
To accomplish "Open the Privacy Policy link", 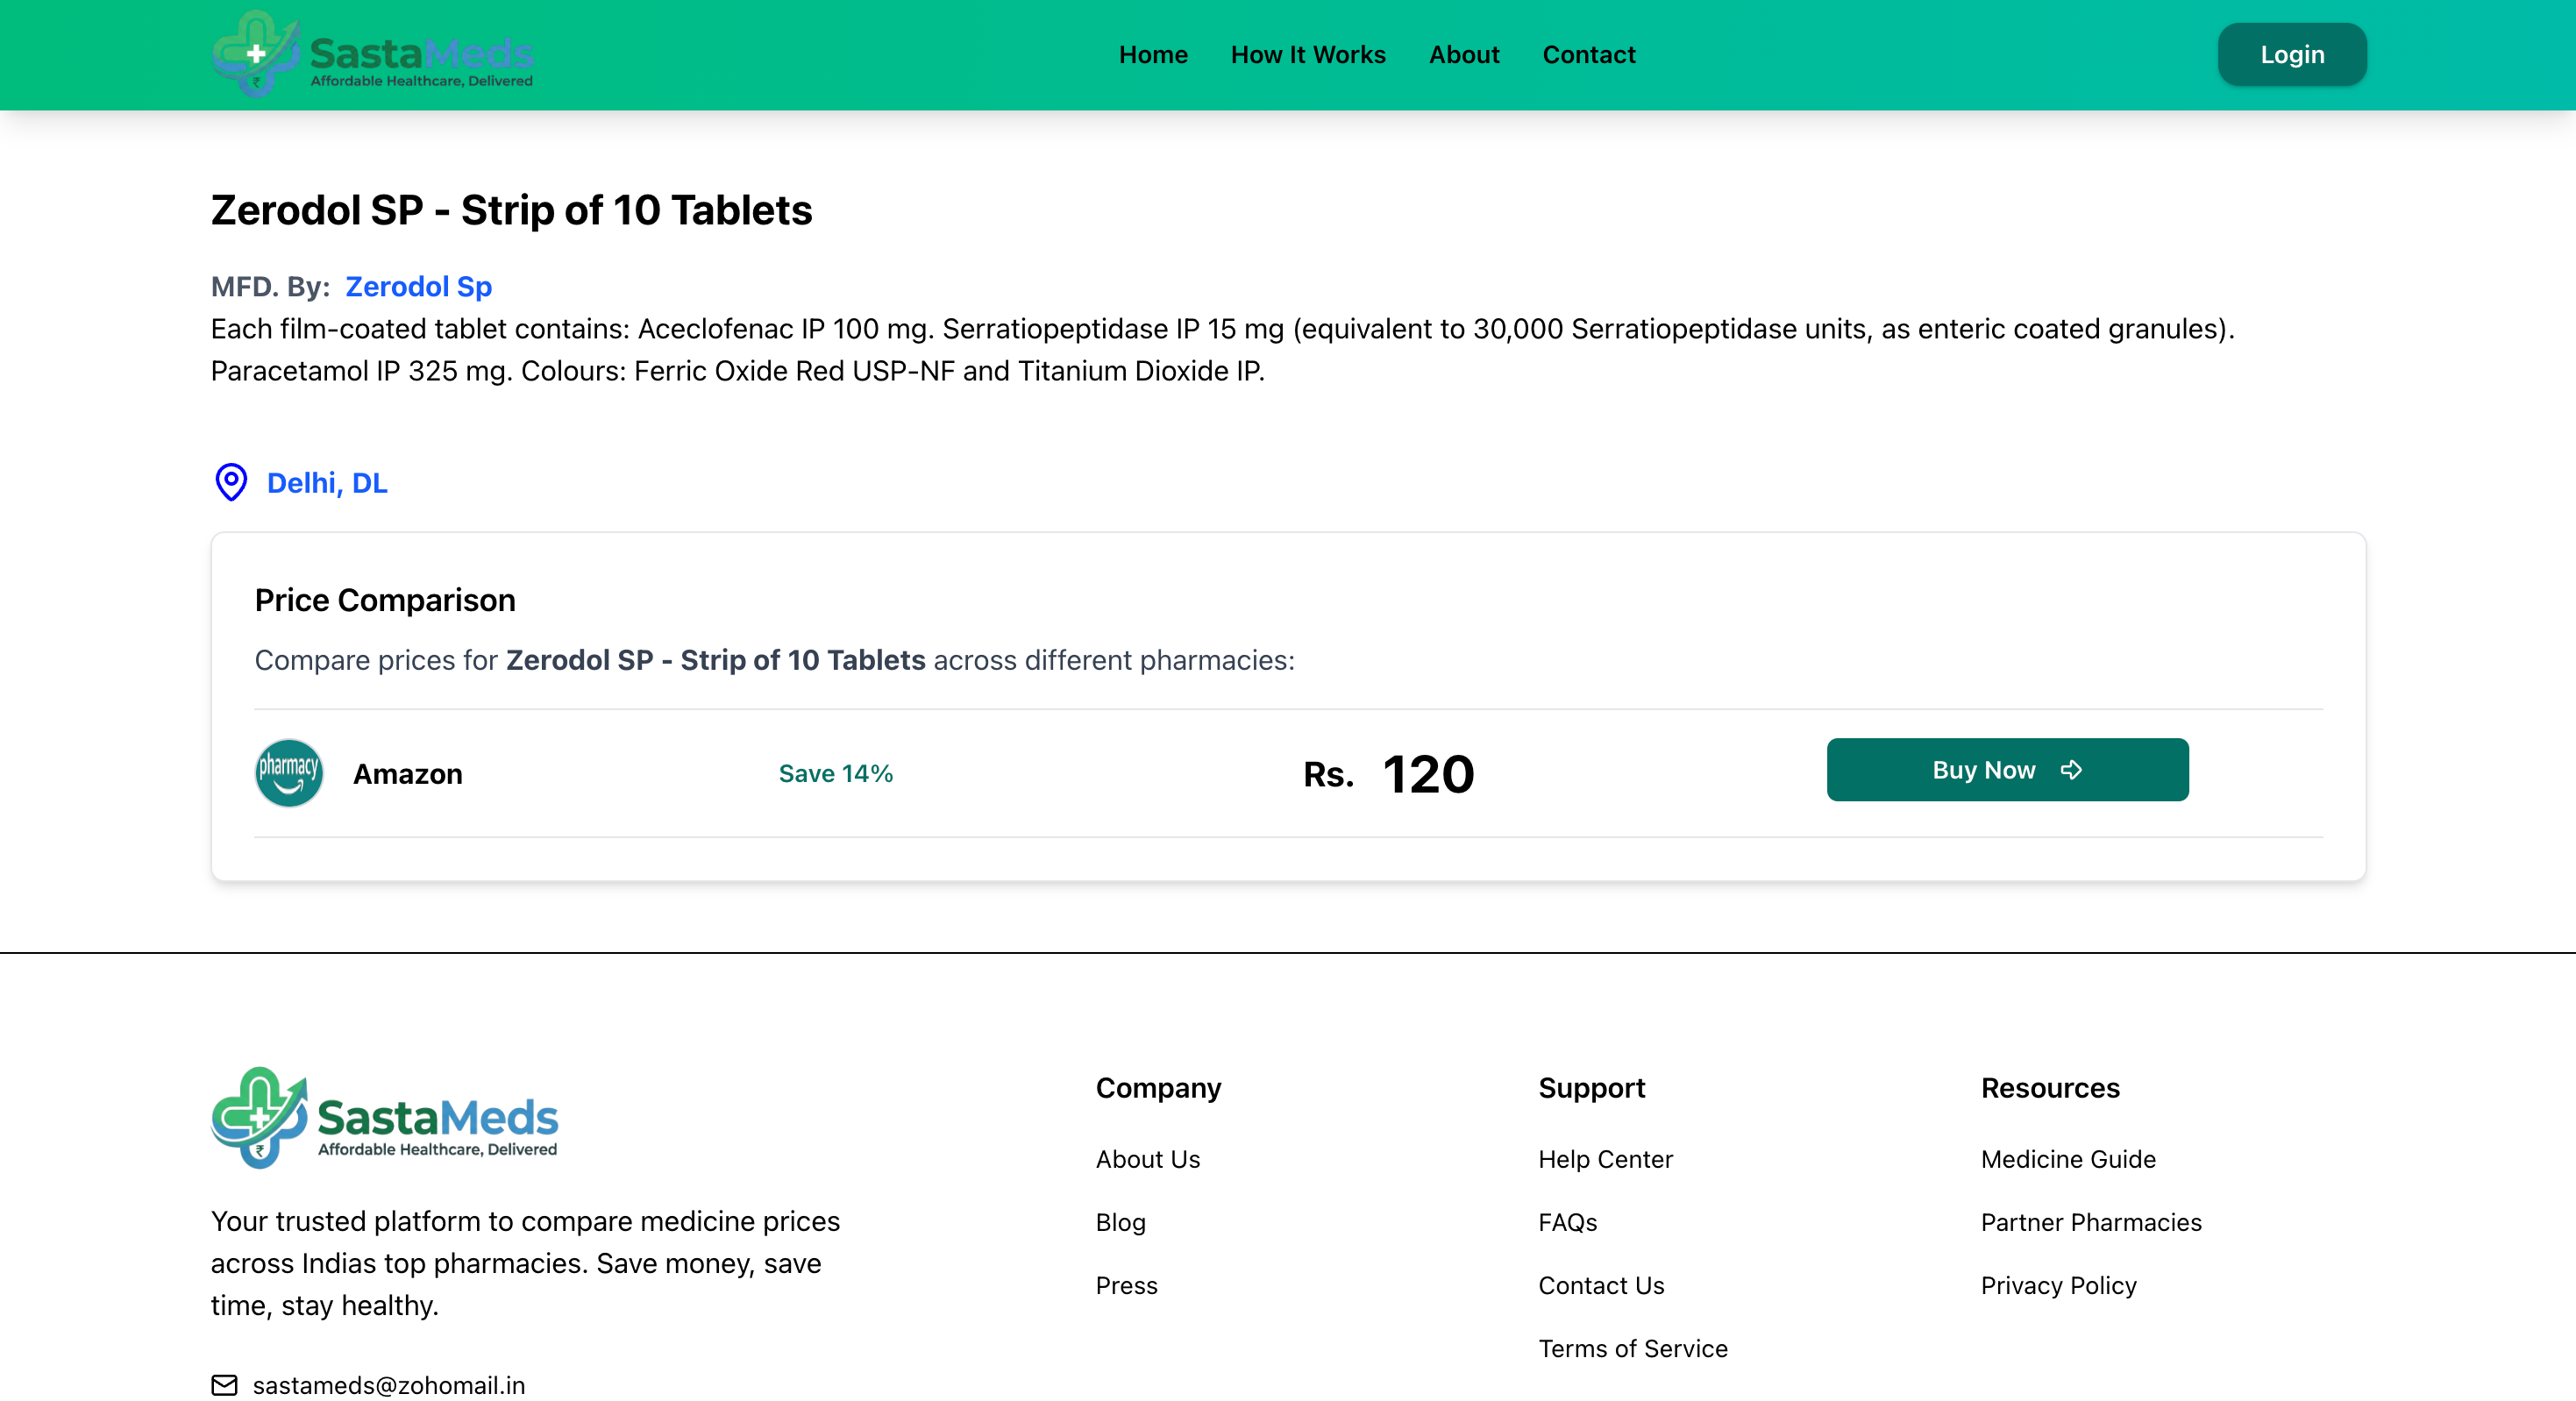I will pos(2059,1285).
